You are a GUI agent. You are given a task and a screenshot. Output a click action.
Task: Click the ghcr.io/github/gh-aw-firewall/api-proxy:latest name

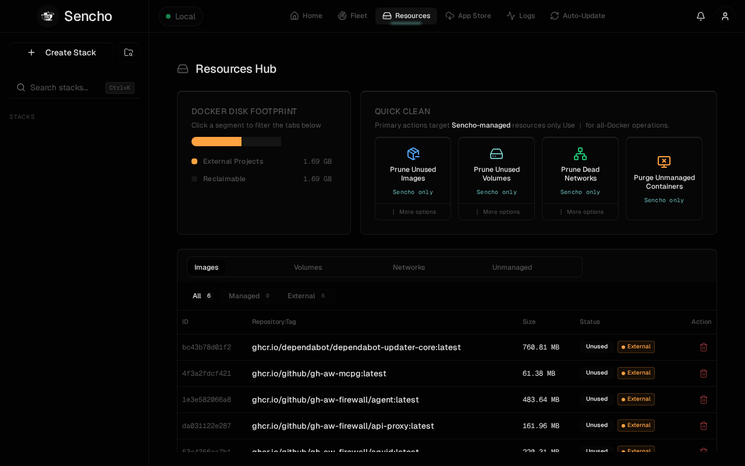[x=343, y=426]
